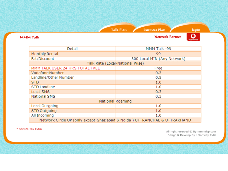
Task: Click the Local Outgoing rate 1.0
Action: click(158, 106)
